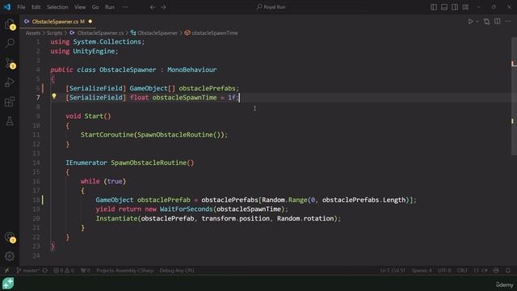Toggle the primary side bar layout
Screen dimensions: 517x291
(x=434, y=7)
